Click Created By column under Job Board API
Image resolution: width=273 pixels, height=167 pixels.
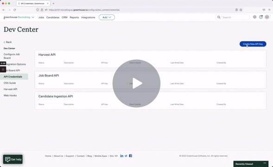coord(221,83)
